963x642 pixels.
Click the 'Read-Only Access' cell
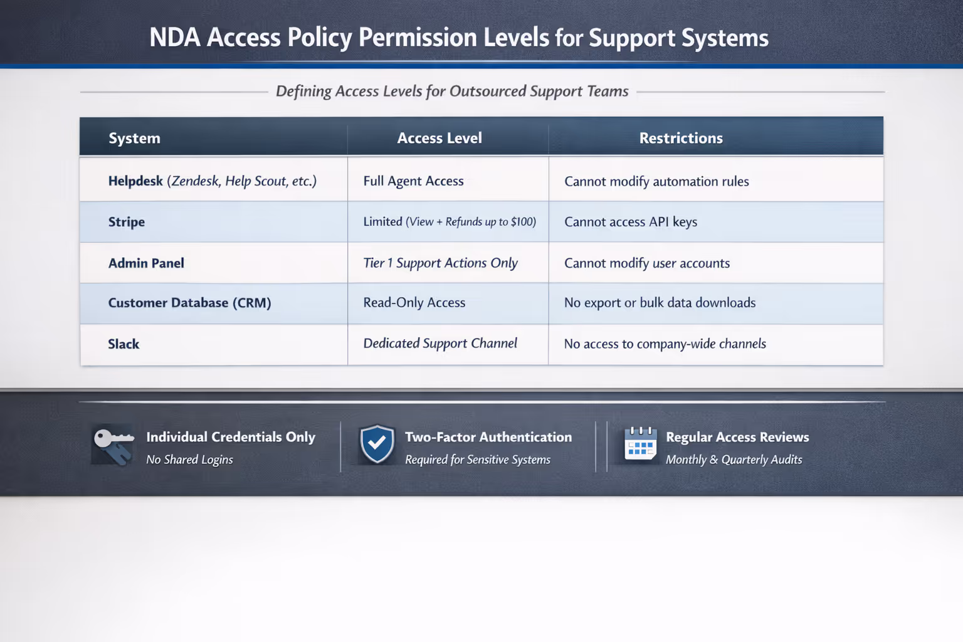pyautogui.click(x=448, y=303)
